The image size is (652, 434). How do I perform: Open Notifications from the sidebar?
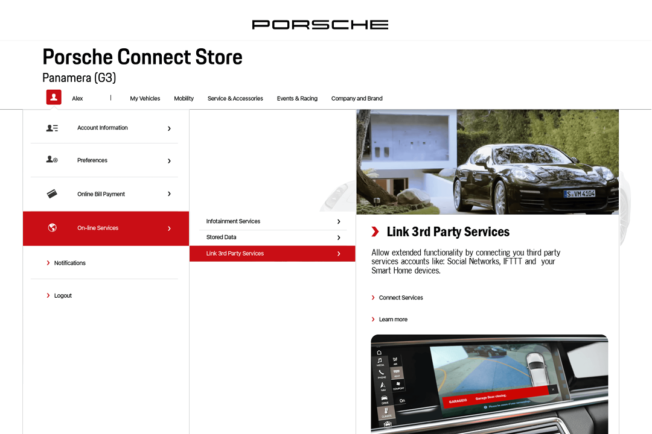tap(69, 263)
